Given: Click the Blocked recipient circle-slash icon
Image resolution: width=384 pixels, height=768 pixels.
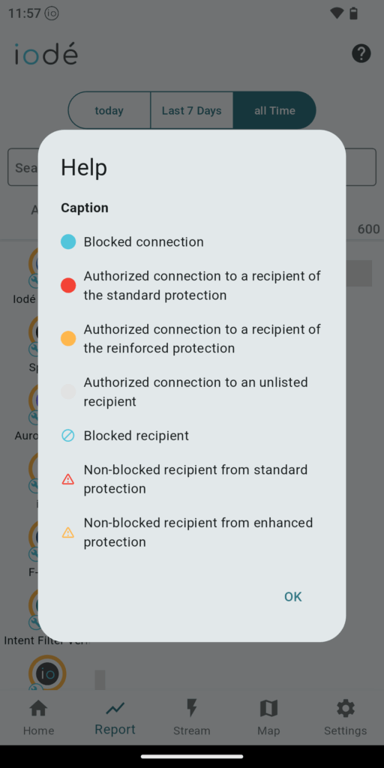Looking at the screenshot, I should click(x=68, y=436).
